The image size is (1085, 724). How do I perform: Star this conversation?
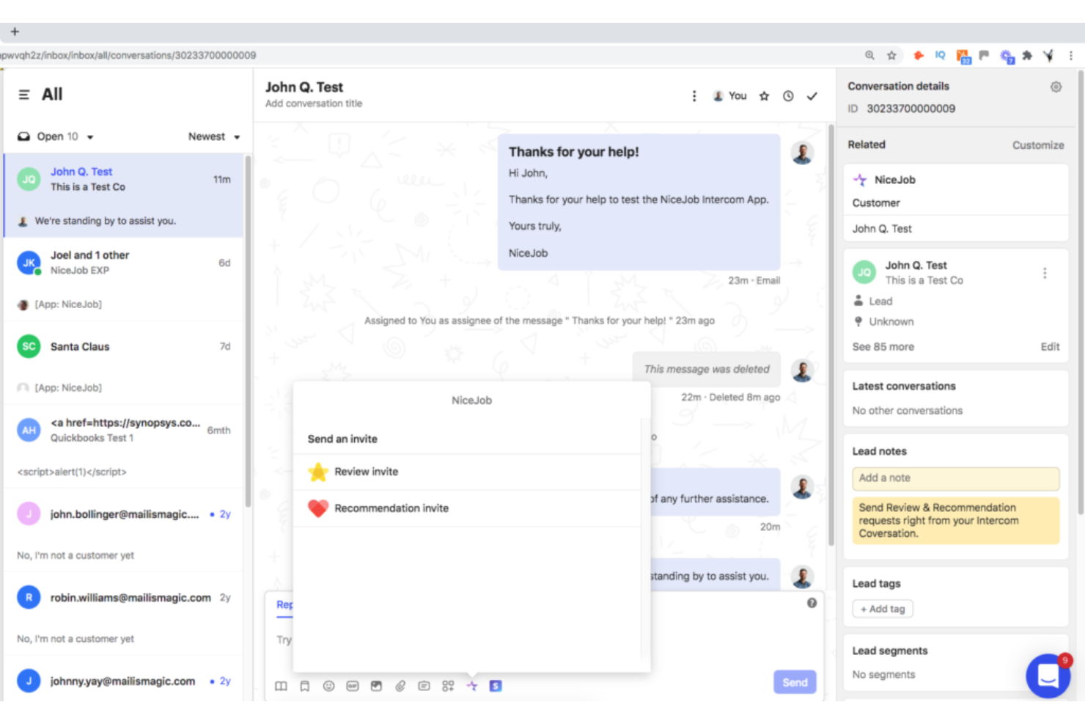pyautogui.click(x=764, y=95)
